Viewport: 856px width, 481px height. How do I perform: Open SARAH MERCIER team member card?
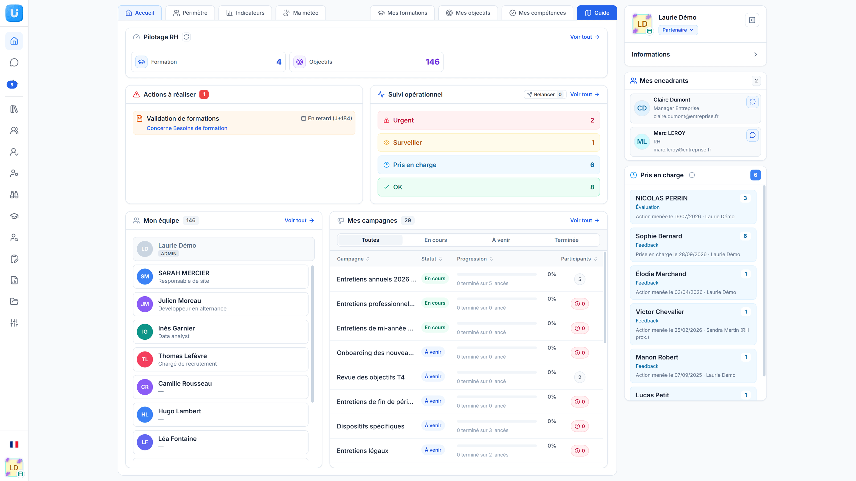click(x=221, y=276)
